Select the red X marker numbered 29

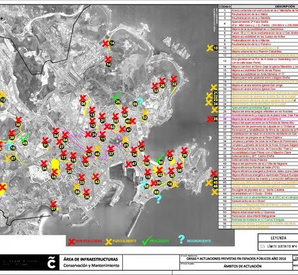coord(184,150)
